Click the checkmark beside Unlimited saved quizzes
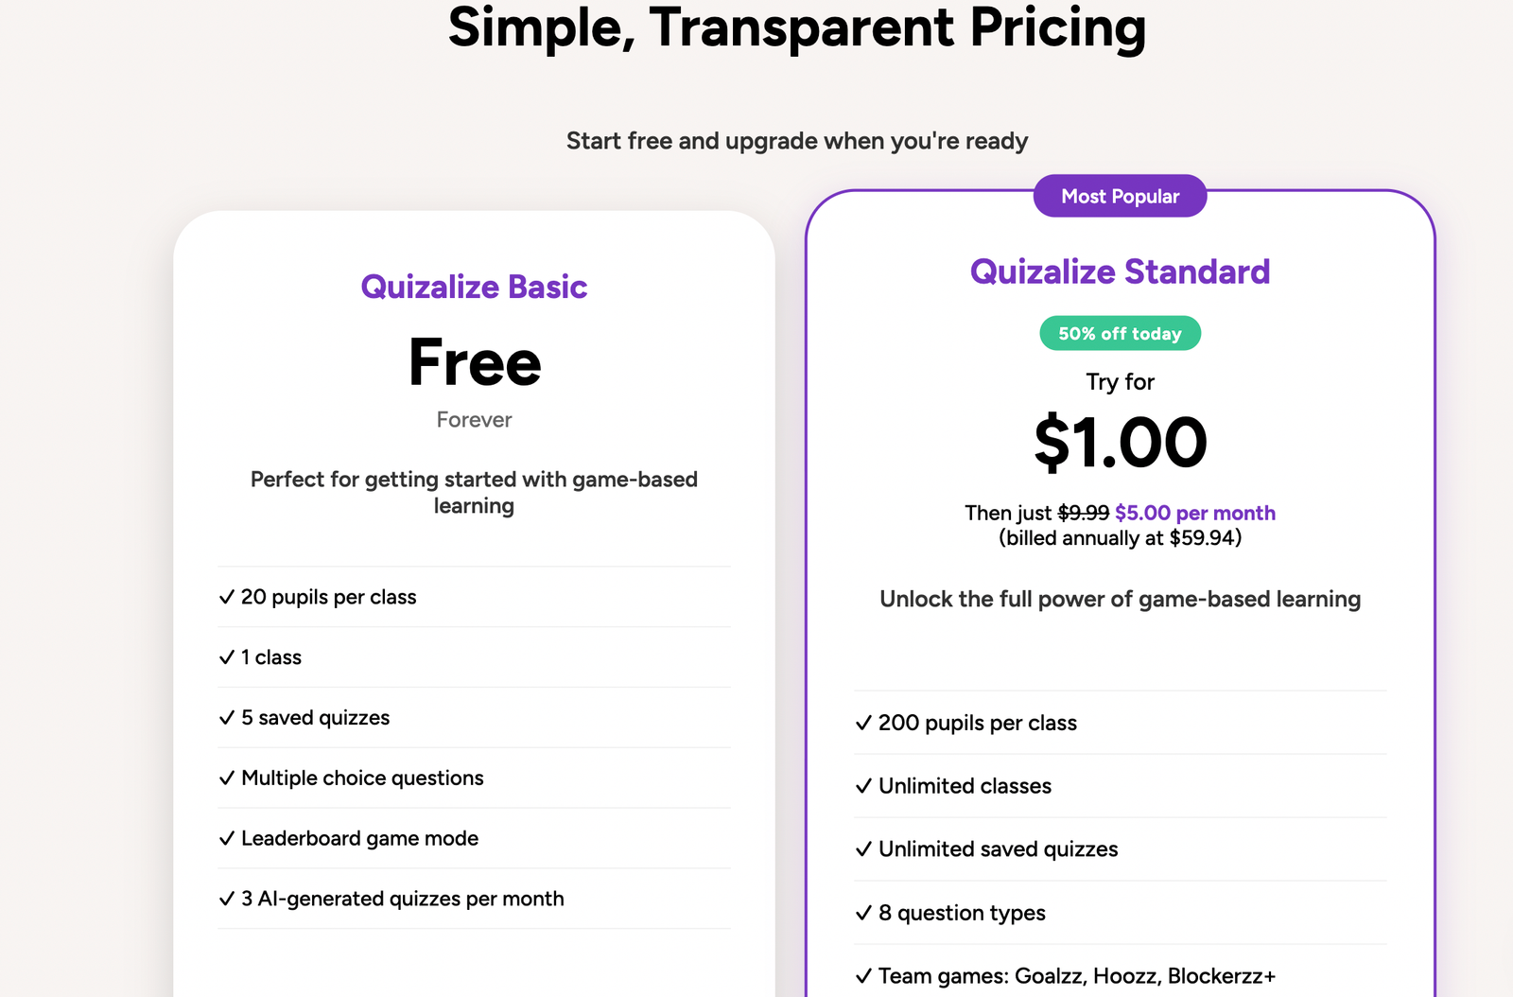 (x=863, y=849)
